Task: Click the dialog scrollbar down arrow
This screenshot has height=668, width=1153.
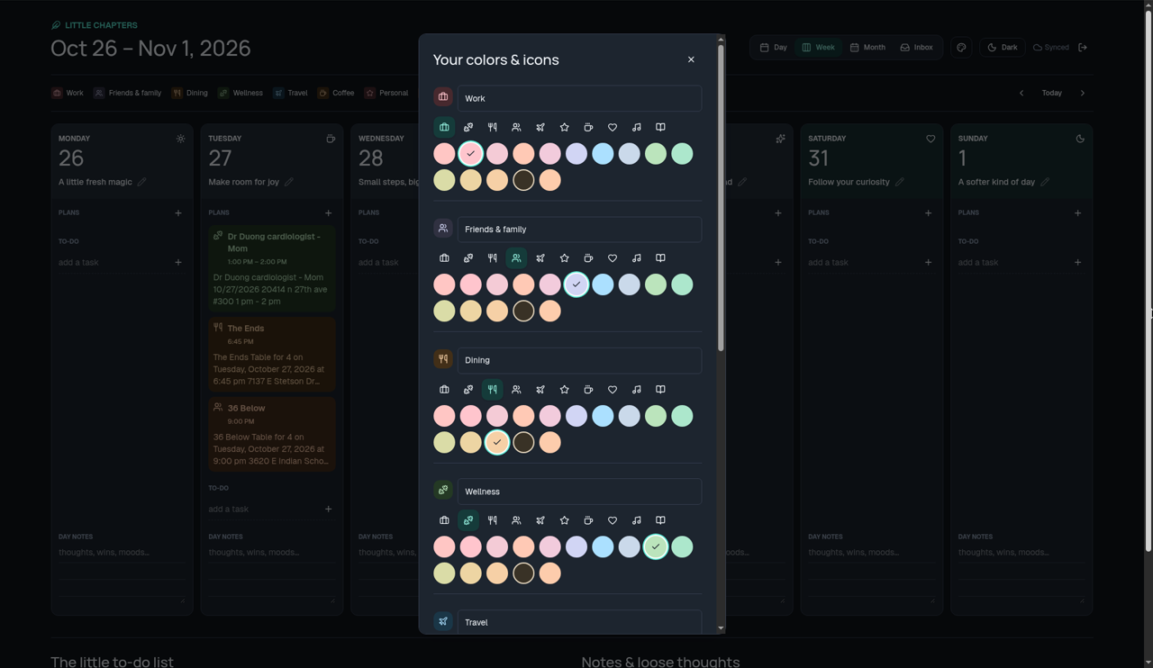Action: (x=721, y=628)
